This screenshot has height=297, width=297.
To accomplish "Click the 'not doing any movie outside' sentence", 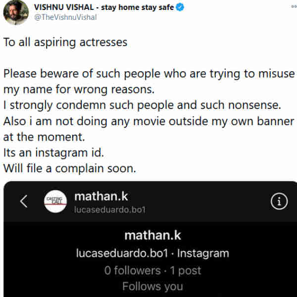I will (x=148, y=121).
